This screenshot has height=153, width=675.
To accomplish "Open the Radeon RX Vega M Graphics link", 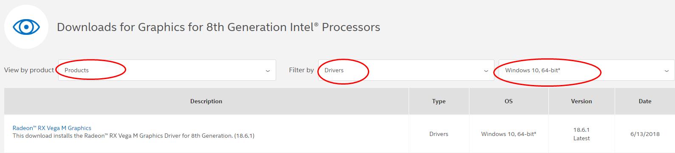I will tap(52, 128).
